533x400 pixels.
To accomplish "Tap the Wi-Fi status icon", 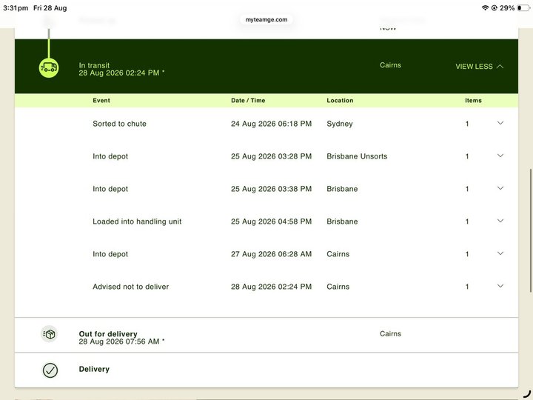I will (485, 8).
